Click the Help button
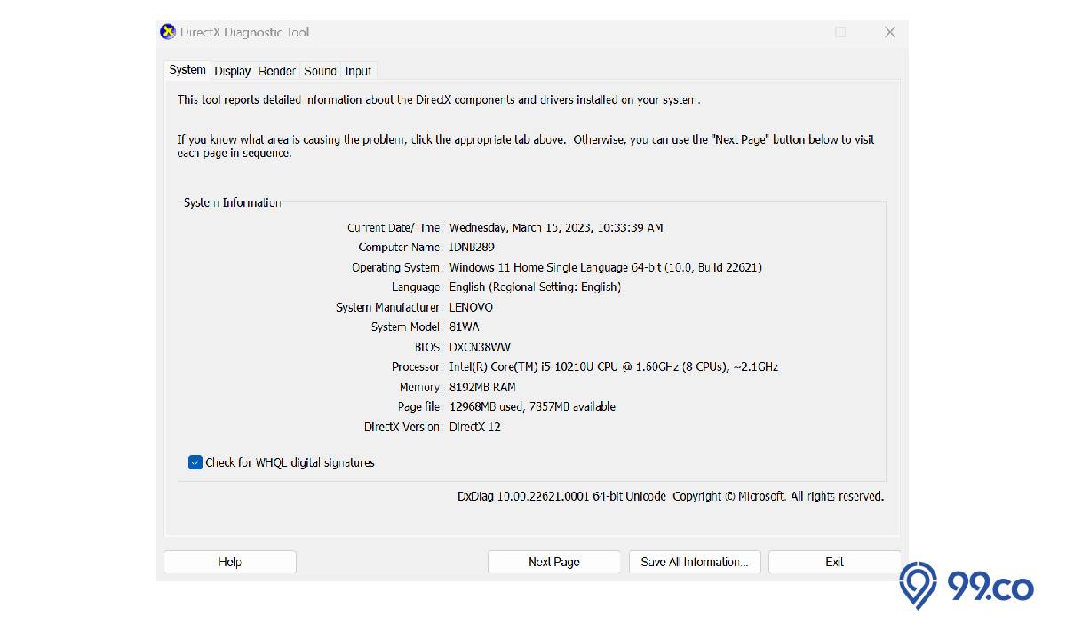The height and width of the screenshot is (639, 1066). 230,562
